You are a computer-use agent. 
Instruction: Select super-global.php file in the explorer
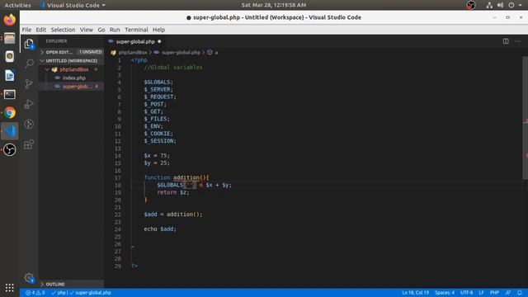point(77,87)
